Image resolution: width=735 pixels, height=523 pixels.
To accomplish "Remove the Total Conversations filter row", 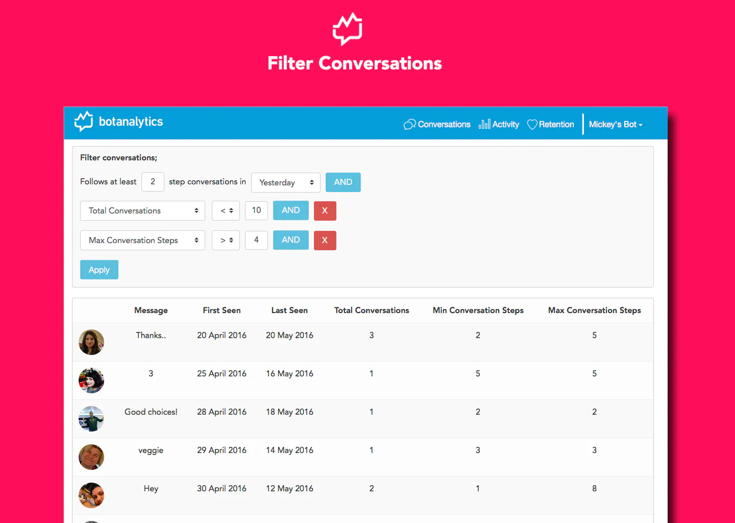I will 325,210.
